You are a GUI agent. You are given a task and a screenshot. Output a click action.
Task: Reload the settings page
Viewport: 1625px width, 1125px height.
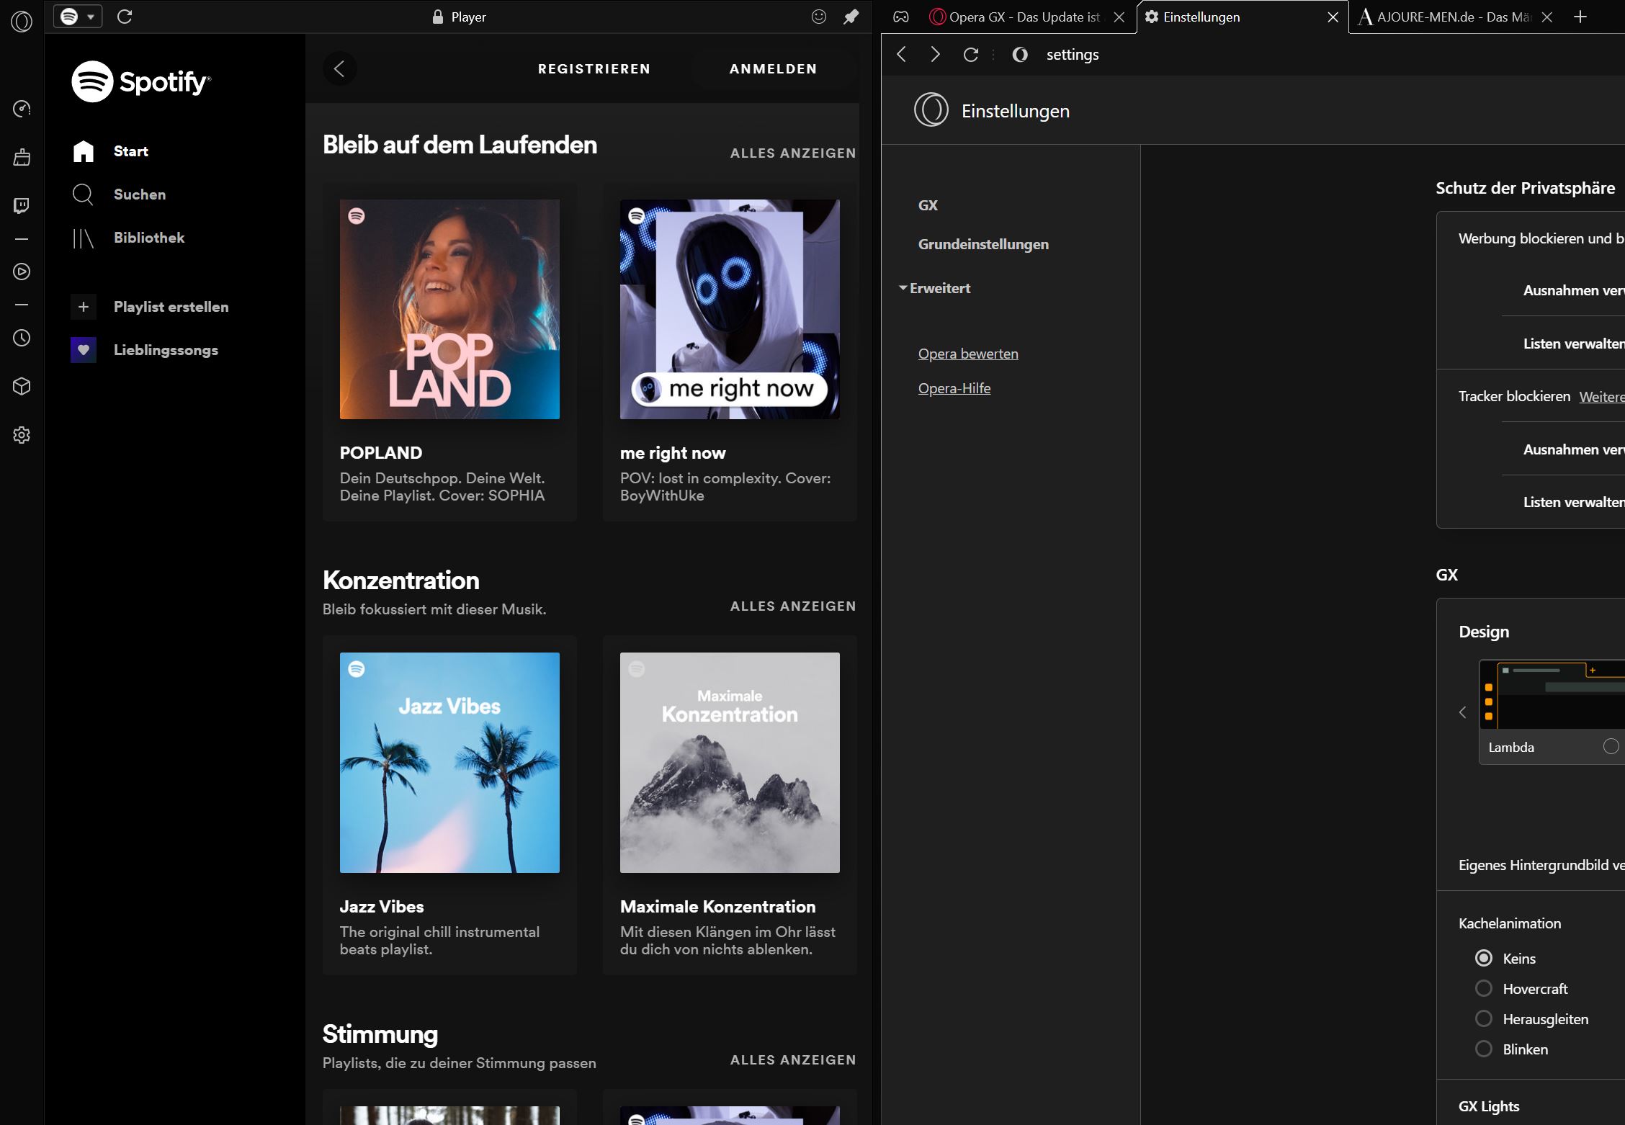pos(971,54)
